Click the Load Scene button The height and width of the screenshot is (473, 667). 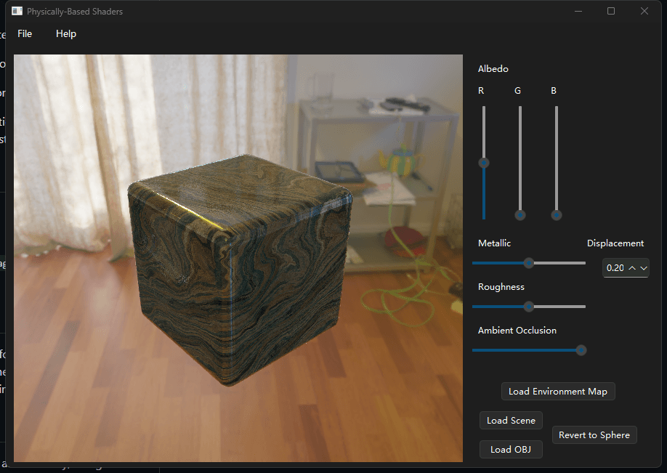point(511,420)
